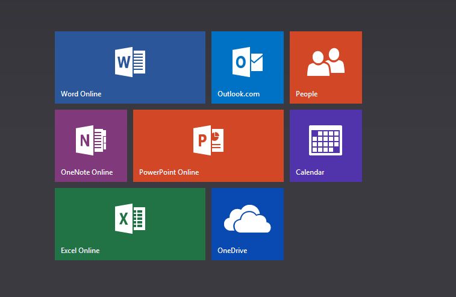Open the People contacts icon

tap(326, 62)
